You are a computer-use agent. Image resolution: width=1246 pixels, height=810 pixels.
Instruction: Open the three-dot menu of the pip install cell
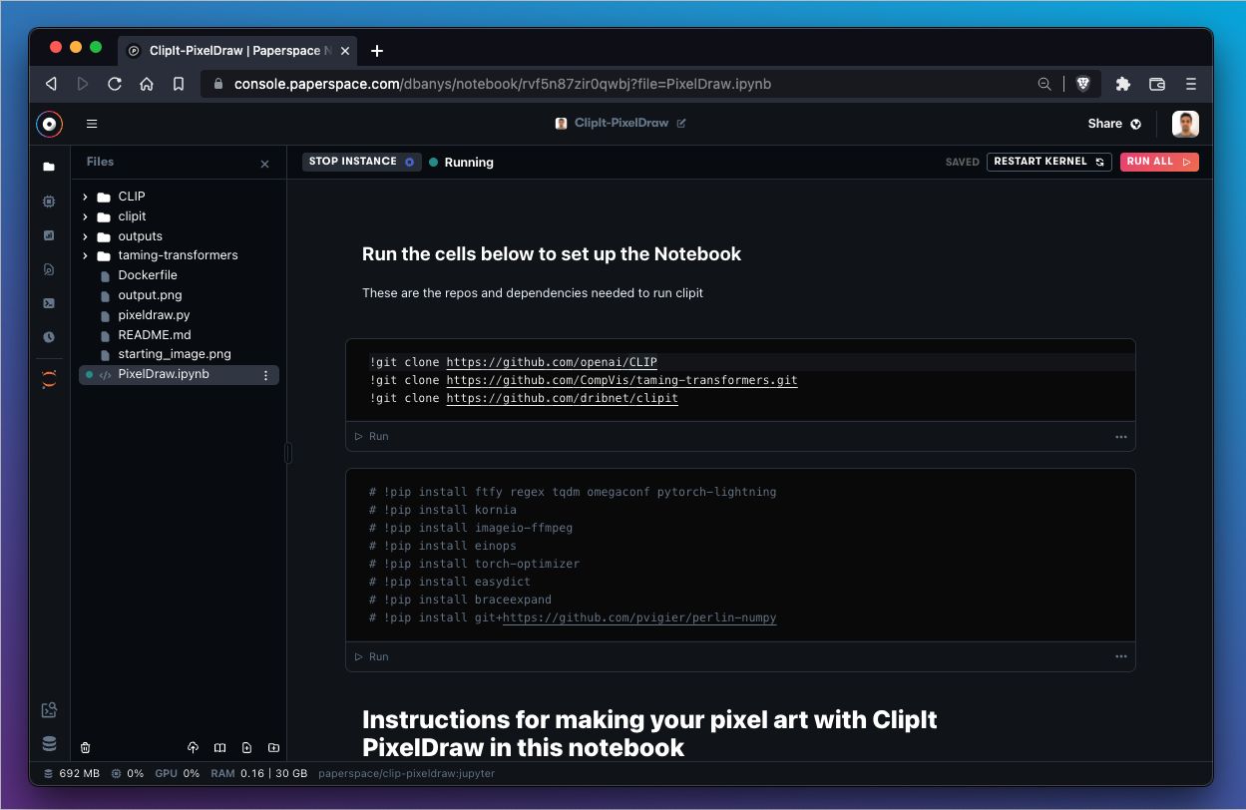tap(1121, 657)
